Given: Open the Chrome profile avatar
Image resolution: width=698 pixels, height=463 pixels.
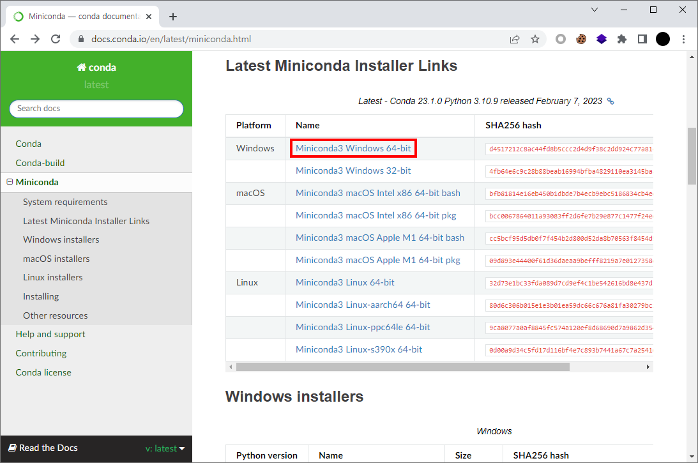Looking at the screenshot, I should pyautogui.click(x=663, y=39).
